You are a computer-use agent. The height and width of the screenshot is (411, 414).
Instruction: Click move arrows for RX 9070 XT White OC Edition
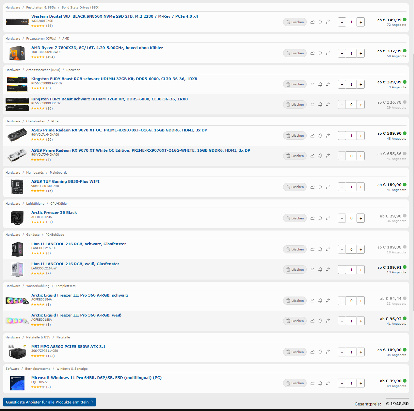pos(328,156)
